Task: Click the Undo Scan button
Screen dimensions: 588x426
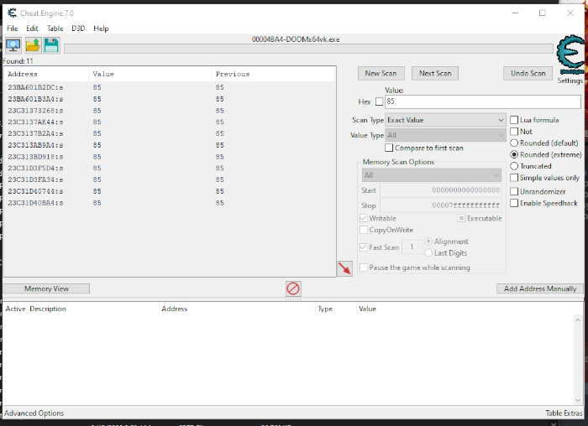Action: (x=528, y=73)
